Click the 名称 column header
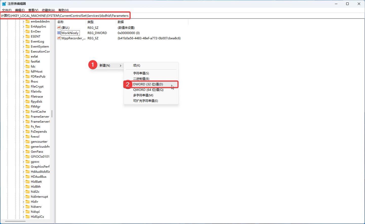 (61, 22)
